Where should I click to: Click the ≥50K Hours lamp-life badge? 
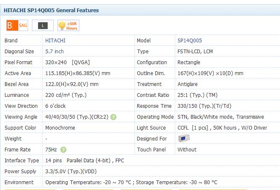coord(68,25)
